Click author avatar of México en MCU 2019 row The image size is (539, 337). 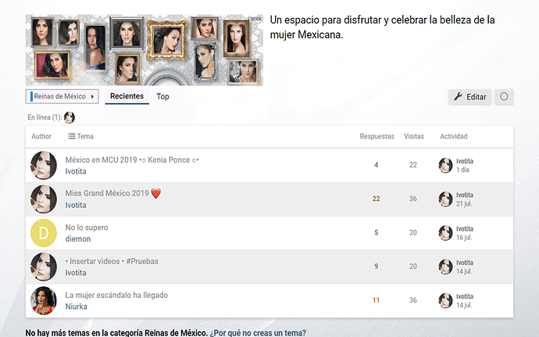(44, 165)
